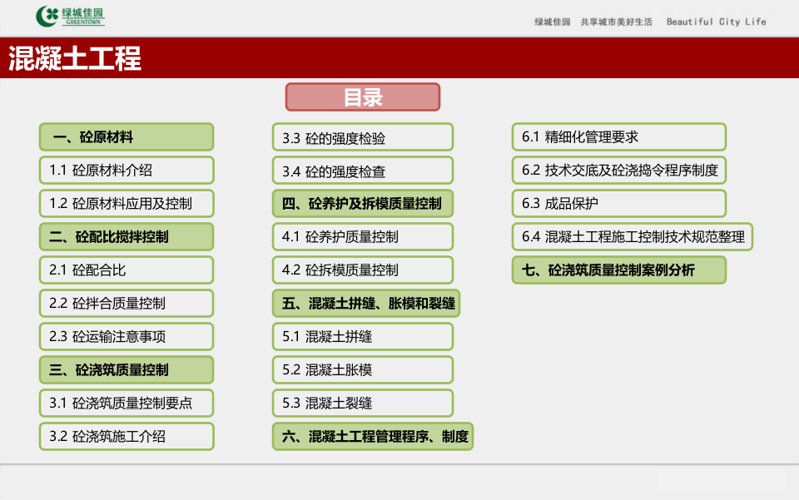Select 6.1 精细化管理要求

(619, 137)
